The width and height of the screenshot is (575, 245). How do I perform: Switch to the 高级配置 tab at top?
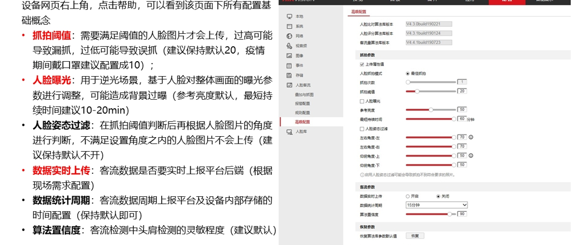(359, 12)
